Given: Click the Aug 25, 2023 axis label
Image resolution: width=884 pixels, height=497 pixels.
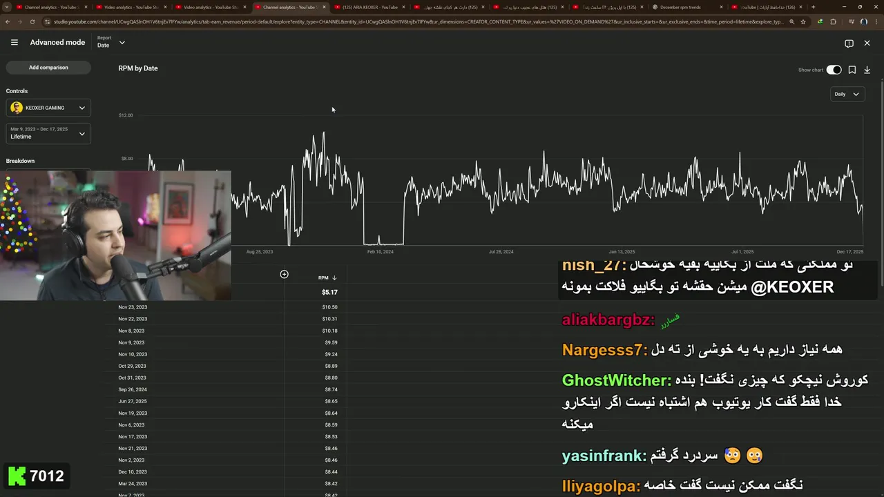Looking at the screenshot, I should 260,252.
